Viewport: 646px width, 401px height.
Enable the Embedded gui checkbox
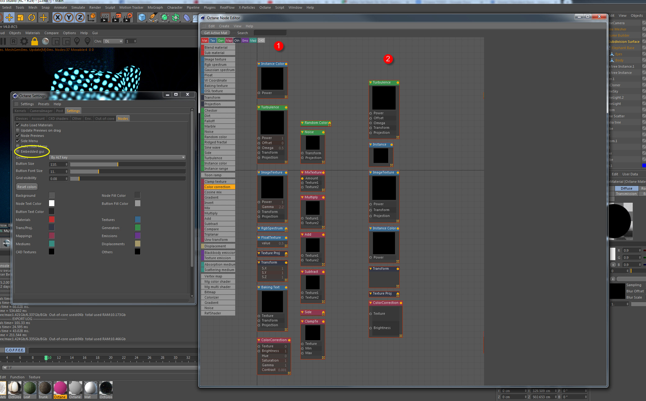pyautogui.click(x=18, y=151)
